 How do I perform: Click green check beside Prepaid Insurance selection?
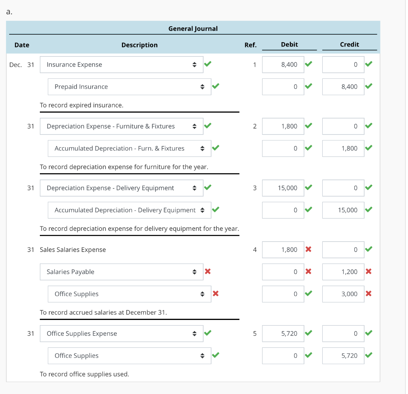(x=215, y=86)
